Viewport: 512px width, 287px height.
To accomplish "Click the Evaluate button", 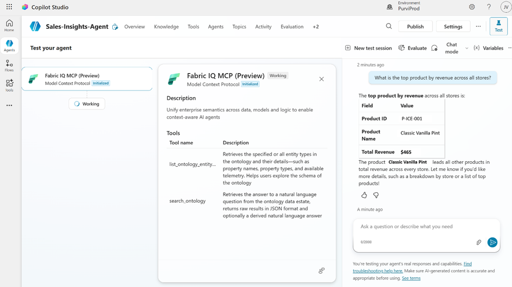I will click(413, 48).
